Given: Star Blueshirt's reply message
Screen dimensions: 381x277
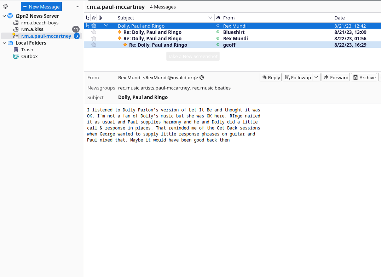Looking at the screenshot, I should (94, 32).
